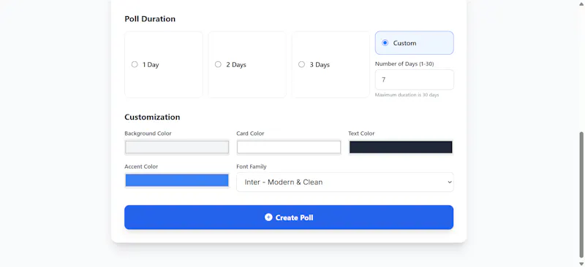Screen dimensions: 585x267
Task: Select the 1 Day duration option
Action: pyautogui.click(x=135, y=64)
